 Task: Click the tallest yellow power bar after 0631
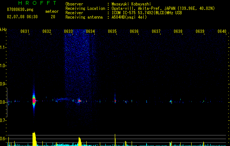[34, 139]
